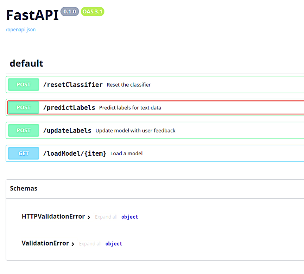This screenshot has width=304, height=274.
Task: Click the 0.1.0 version badge
Action: [x=70, y=12]
